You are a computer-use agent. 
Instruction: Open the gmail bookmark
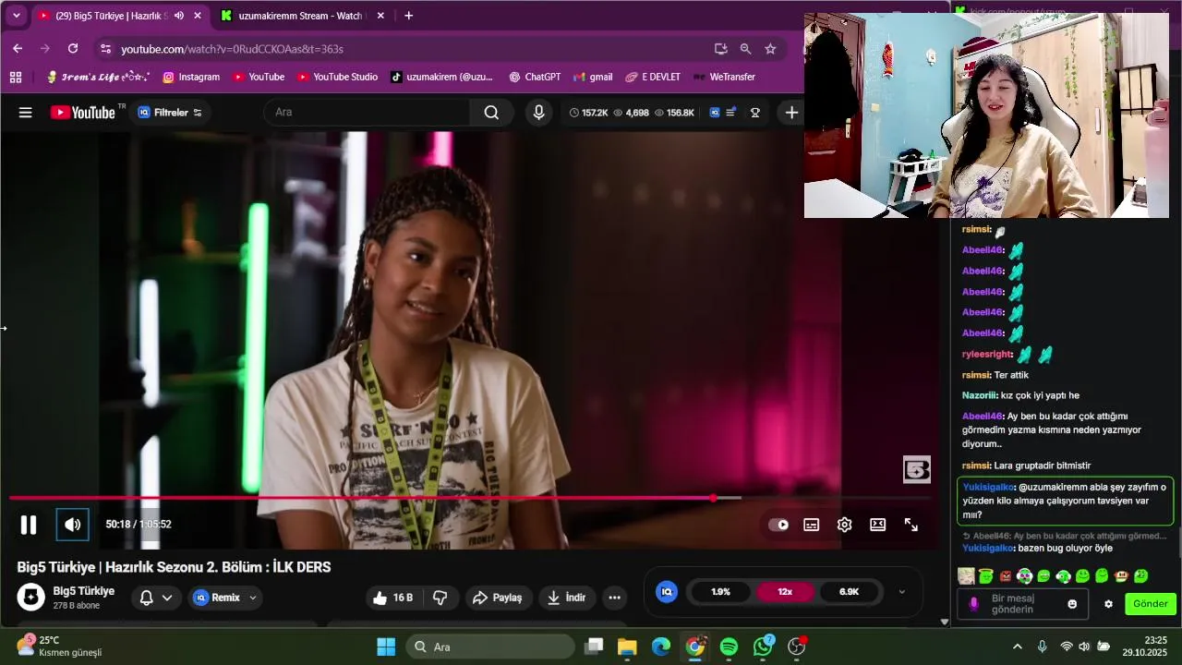(593, 78)
